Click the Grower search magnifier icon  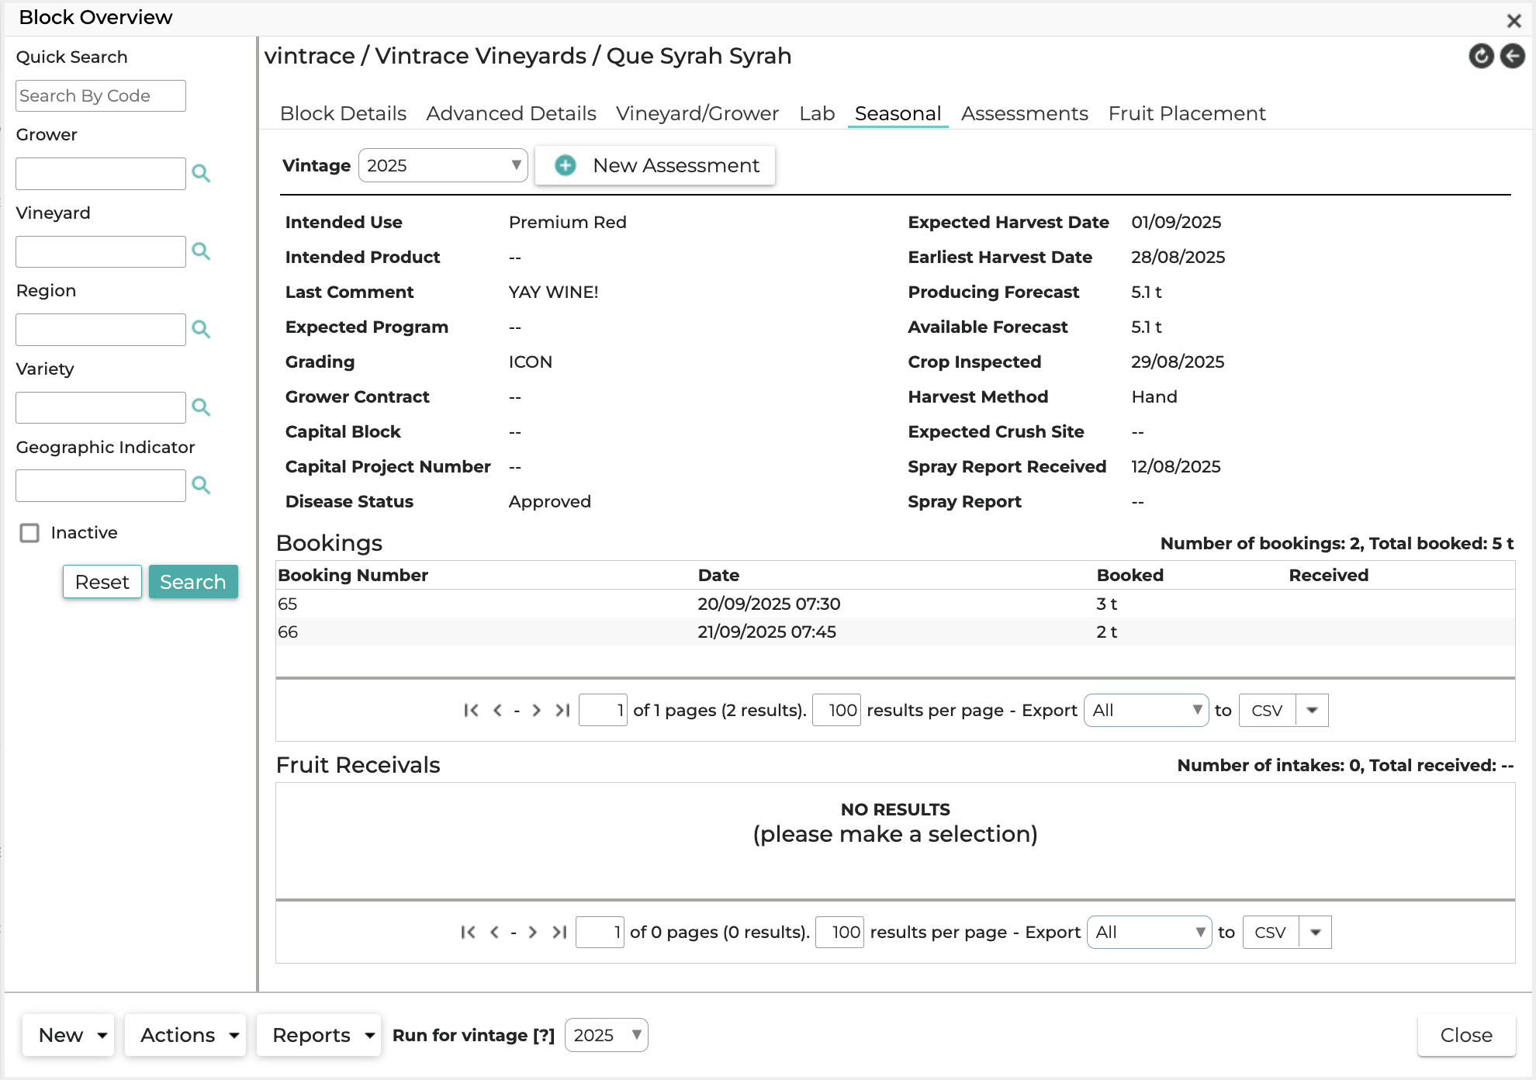click(x=201, y=174)
